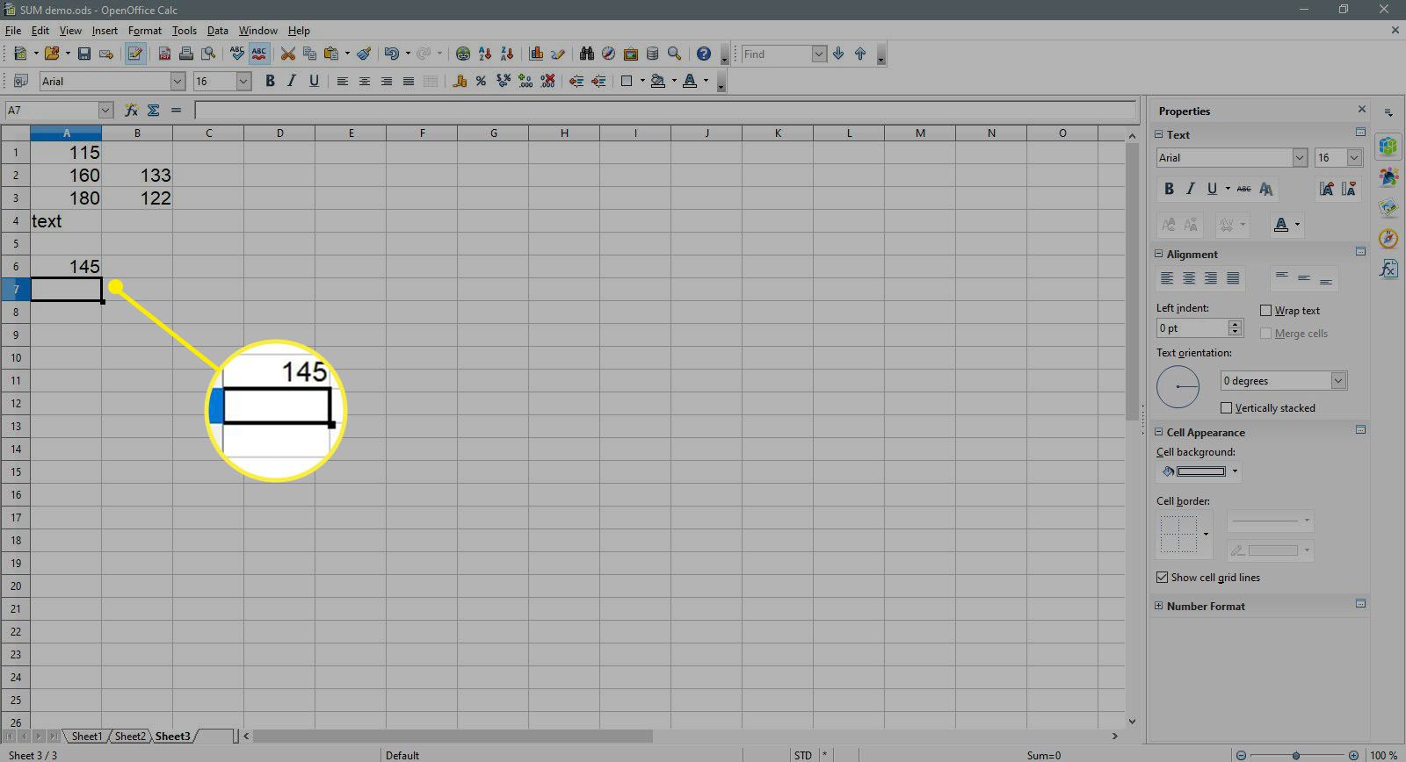The image size is (1406, 762).
Task: Toggle Bold in the Properties sidebar
Action: pos(1169,189)
